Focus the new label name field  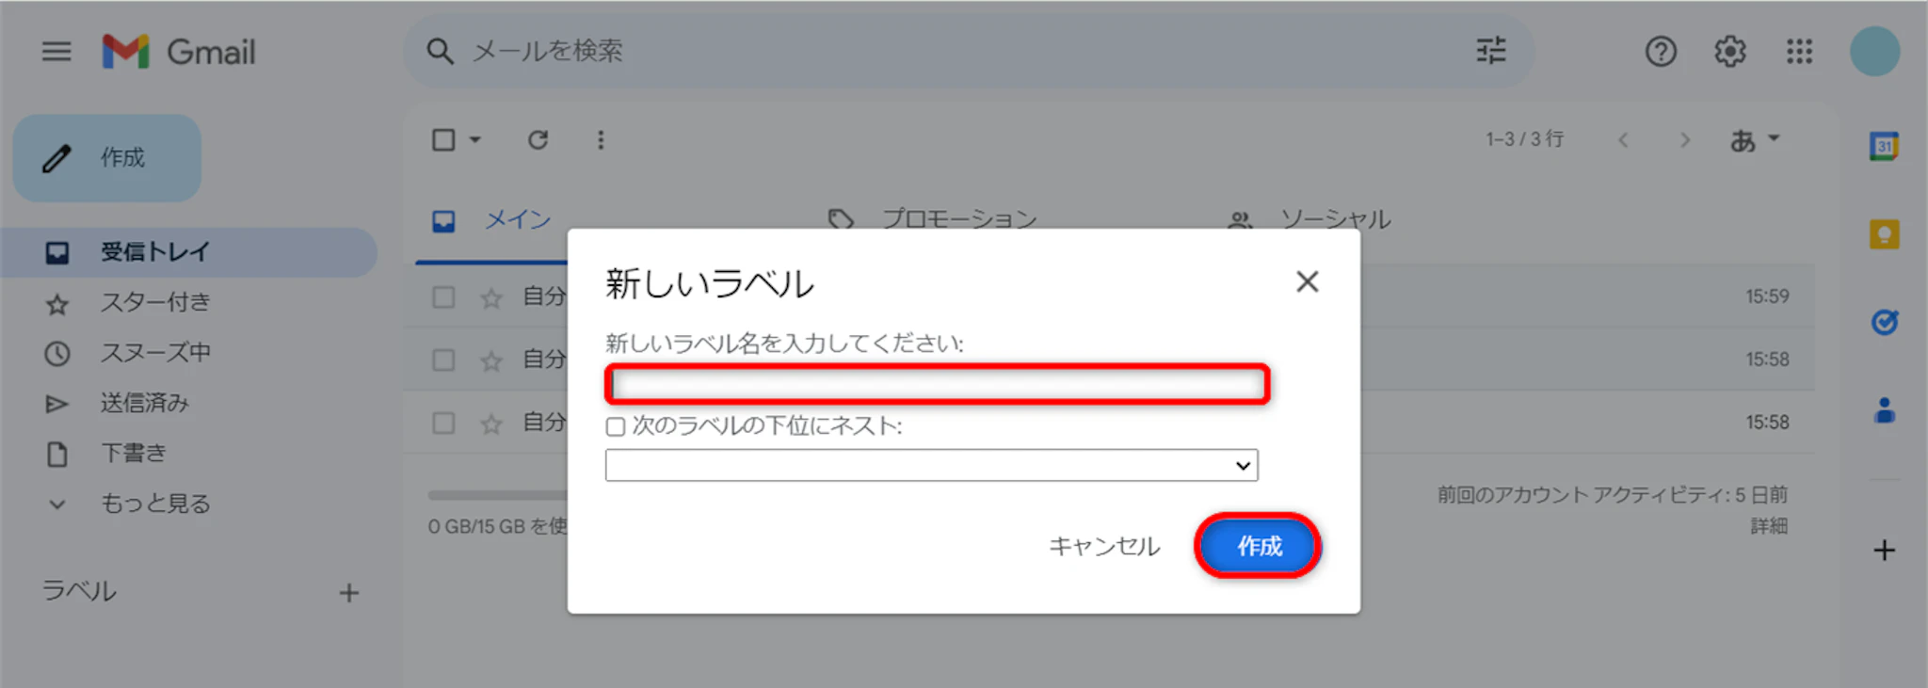(x=938, y=384)
